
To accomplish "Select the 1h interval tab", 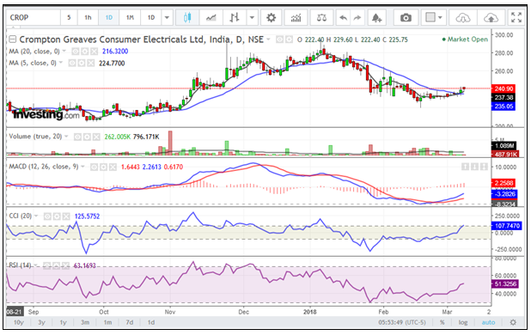I will pyautogui.click(x=88, y=17).
